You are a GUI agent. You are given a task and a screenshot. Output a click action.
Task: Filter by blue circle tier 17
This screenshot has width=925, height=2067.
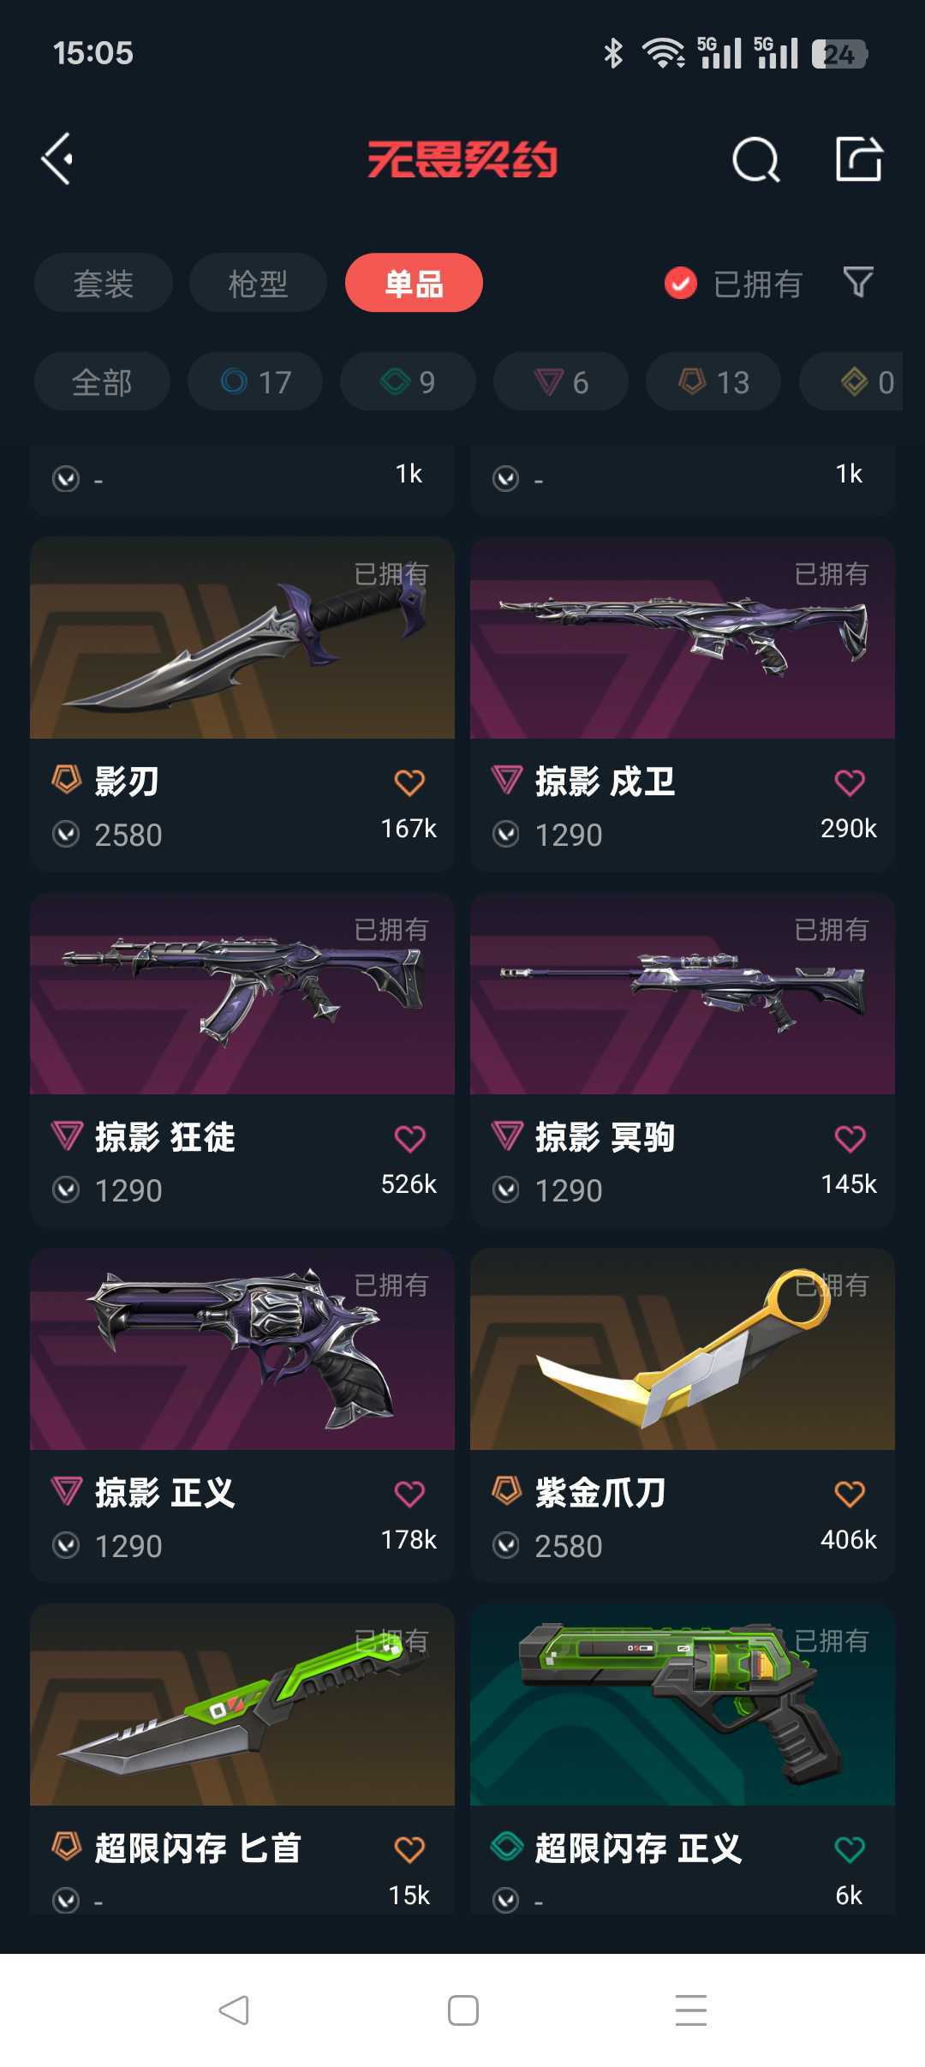(x=255, y=381)
